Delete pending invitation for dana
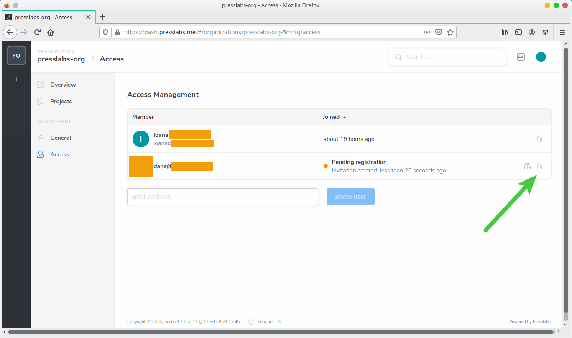The image size is (572, 338). pos(540,166)
